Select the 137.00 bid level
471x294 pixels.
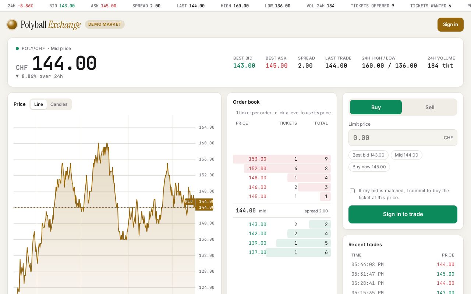pyautogui.click(x=282, y=252)
